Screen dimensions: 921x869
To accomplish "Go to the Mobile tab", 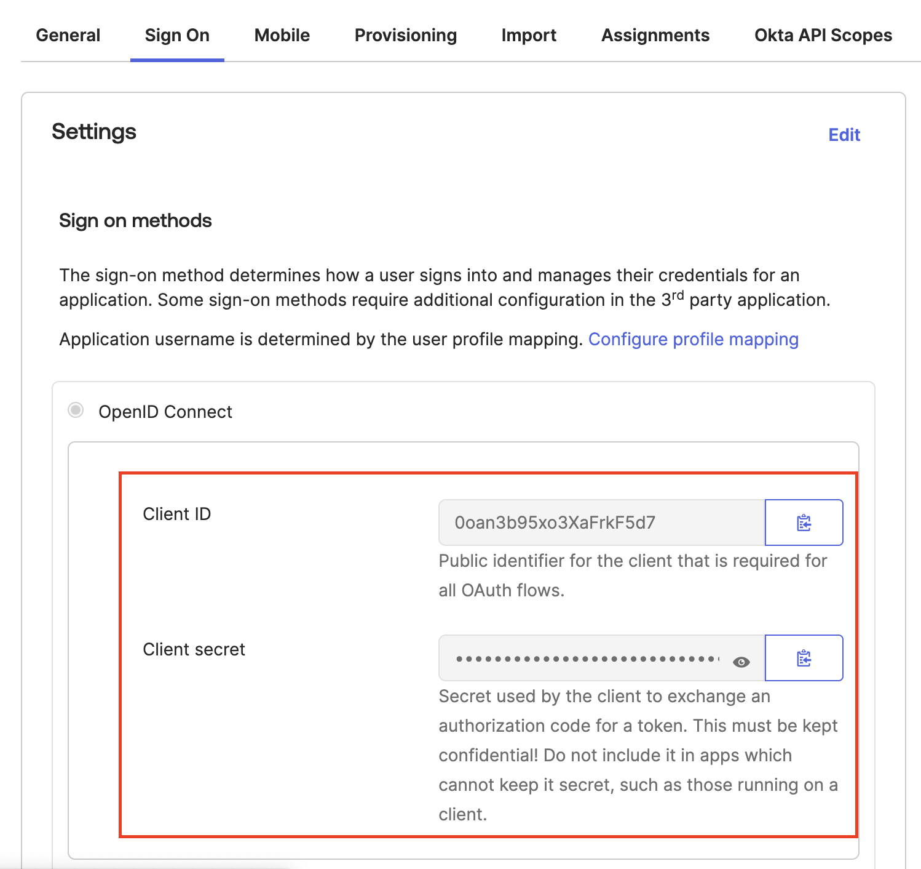I will [x=282, y=36].
